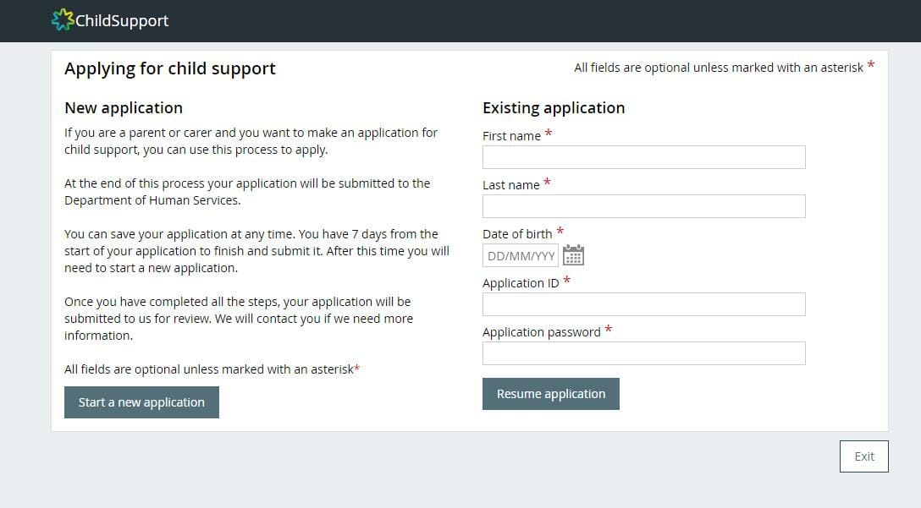This screenshot has width=921, height=508.
Task: Click the ChildSupport star logo icon
Action: click(63, 20)
